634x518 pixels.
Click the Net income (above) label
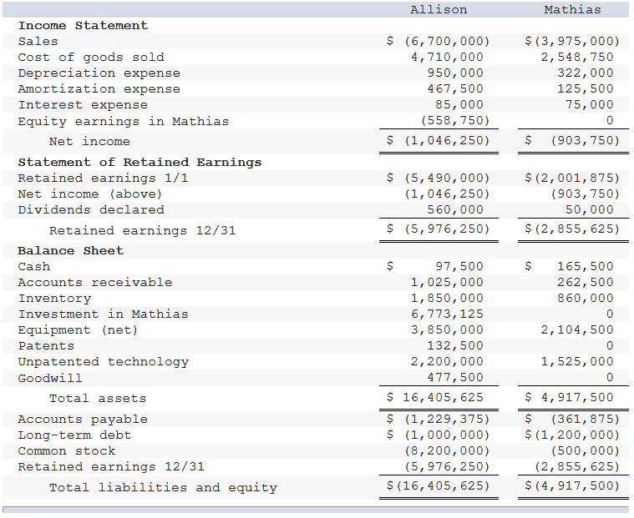[89, 194]
